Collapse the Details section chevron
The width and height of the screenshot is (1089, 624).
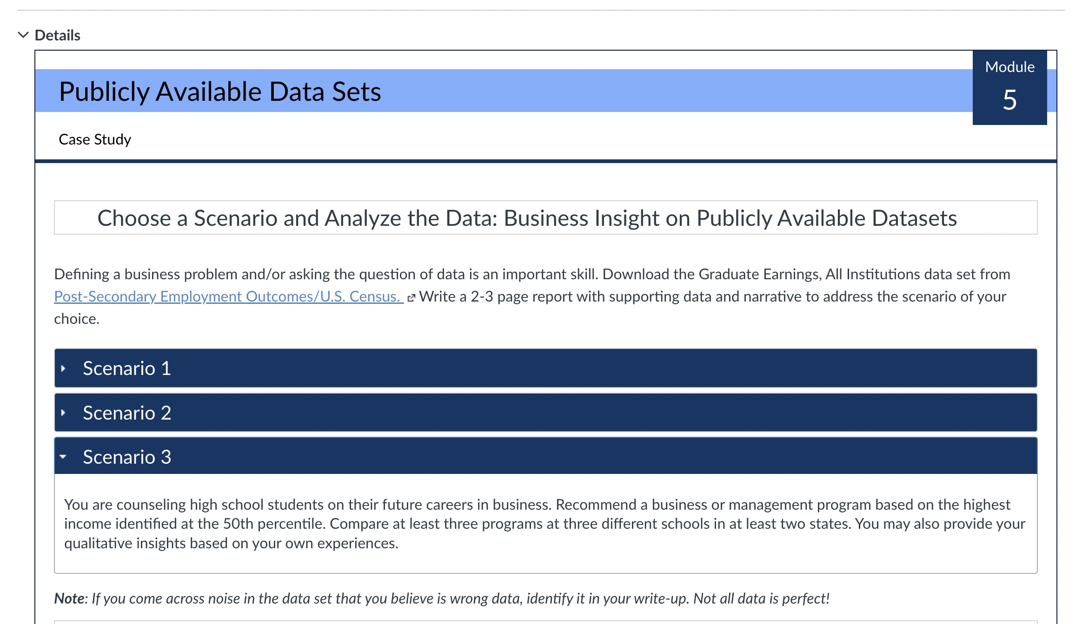pos(23,35)
